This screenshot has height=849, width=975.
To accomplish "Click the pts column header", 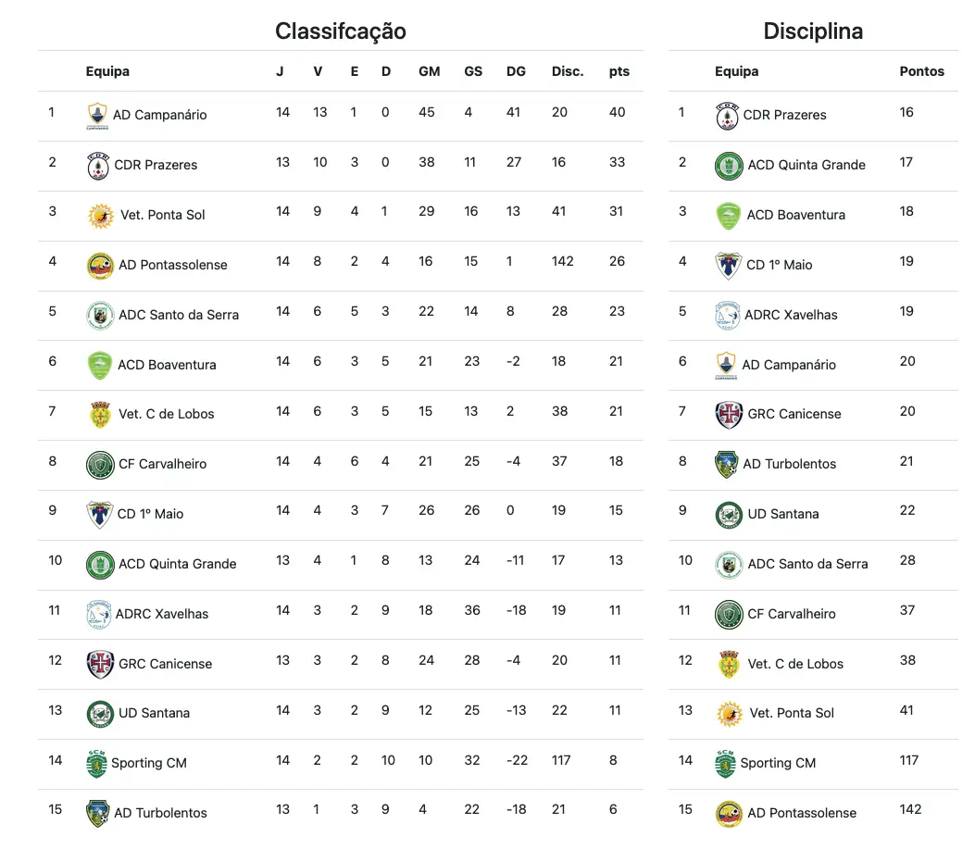I will pos(619,71).
